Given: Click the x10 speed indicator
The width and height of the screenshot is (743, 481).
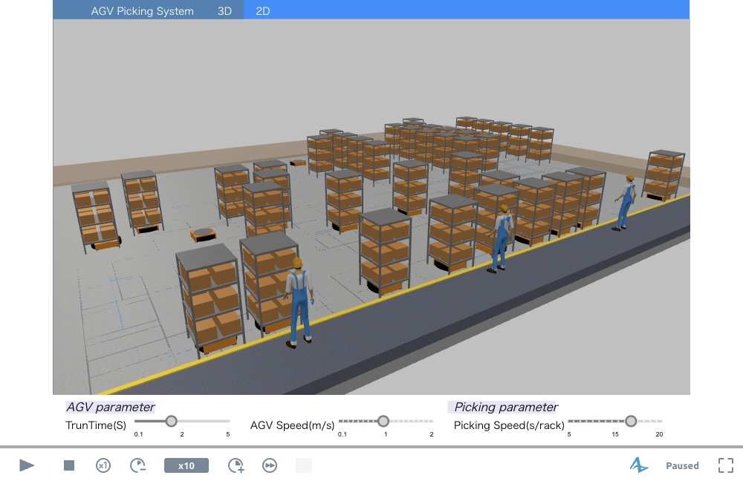Looking at the screenshot, I should click(x=186, y=465).
